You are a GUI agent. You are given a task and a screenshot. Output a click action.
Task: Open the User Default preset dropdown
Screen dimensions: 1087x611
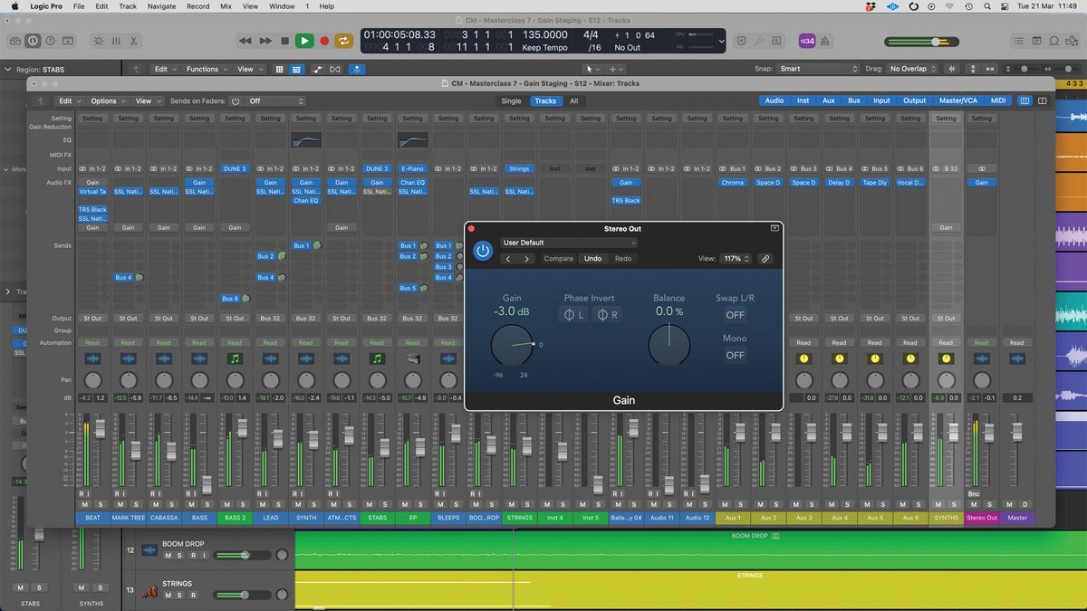coord(569,243)
